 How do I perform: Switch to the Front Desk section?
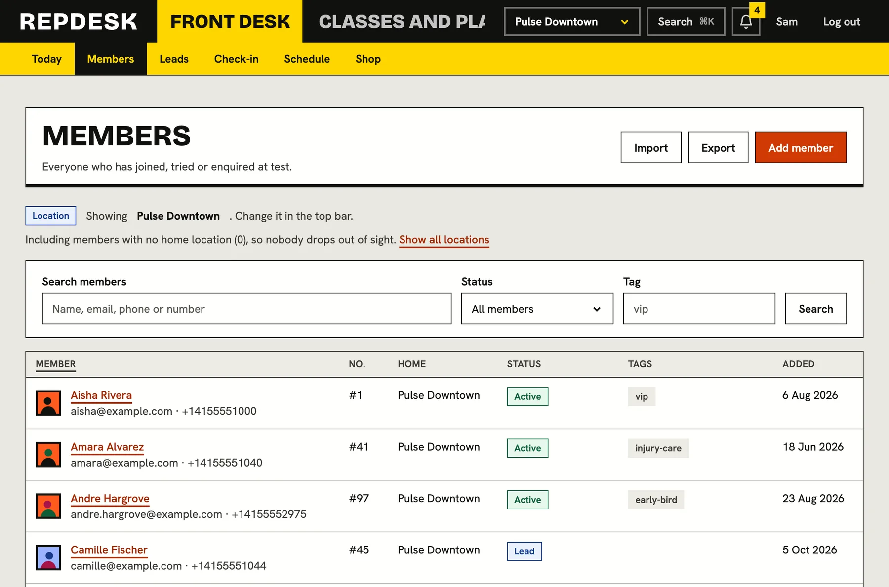pos(230,22)
